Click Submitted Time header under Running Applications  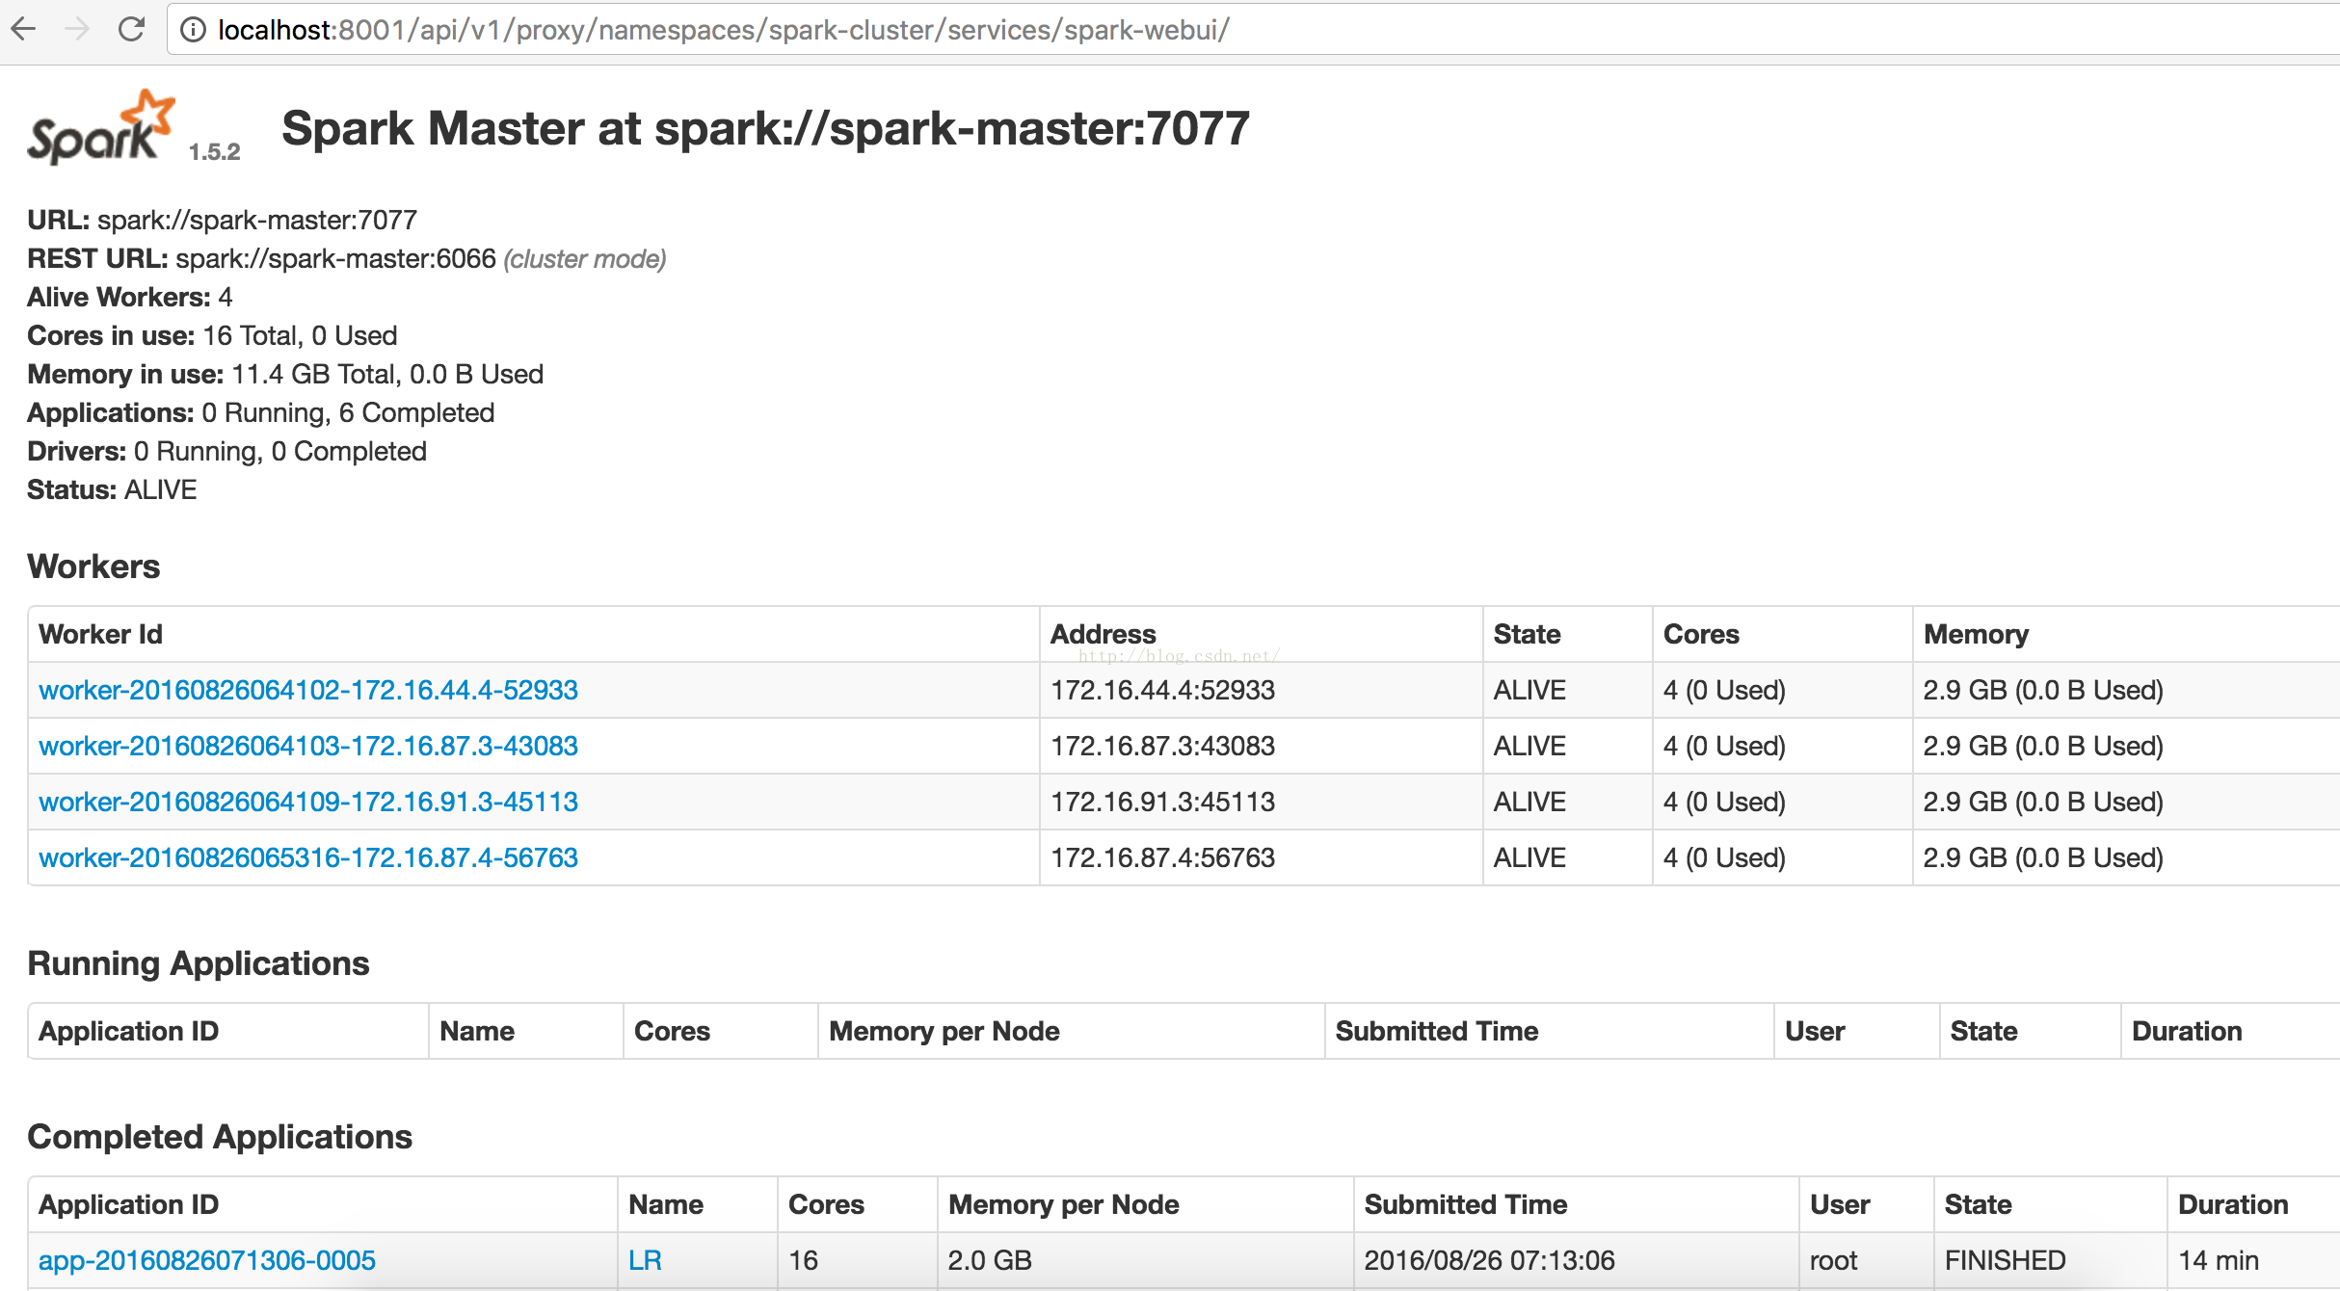click(x=1436, y=1031)
